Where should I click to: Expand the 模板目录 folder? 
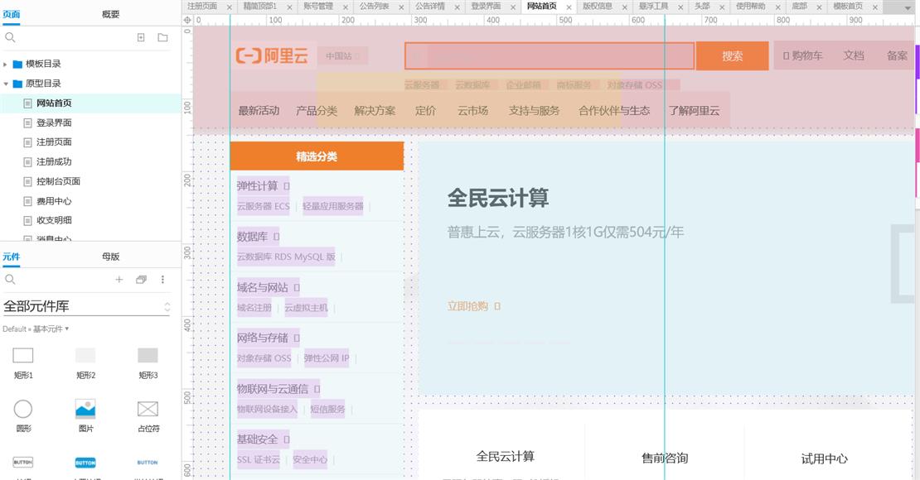(x=5, y=64)
